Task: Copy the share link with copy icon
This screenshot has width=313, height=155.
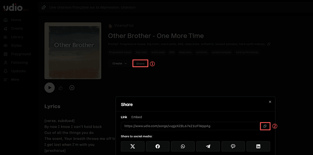Action: pyautogui.click(x=265, y=126)
